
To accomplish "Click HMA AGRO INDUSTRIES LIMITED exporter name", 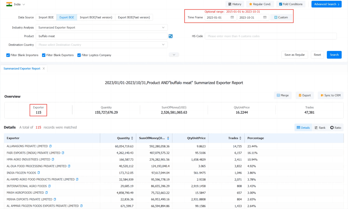I will [x=29, y=159].
